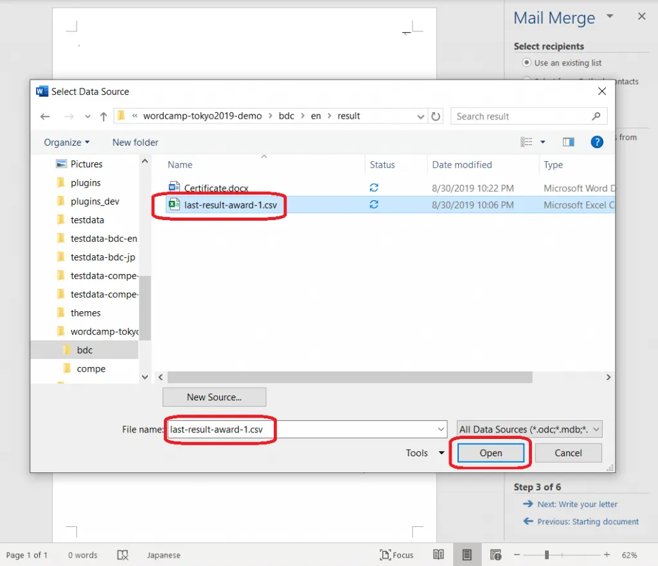This screenshot has height=566, width=658.
Task: Select Print Layout view icon
Action: click(x=467, y=554)
